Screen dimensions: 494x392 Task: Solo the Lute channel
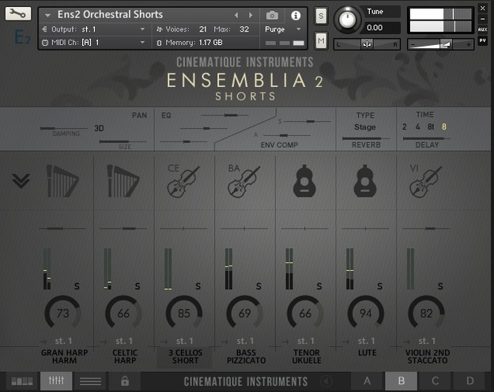point(379,286)
